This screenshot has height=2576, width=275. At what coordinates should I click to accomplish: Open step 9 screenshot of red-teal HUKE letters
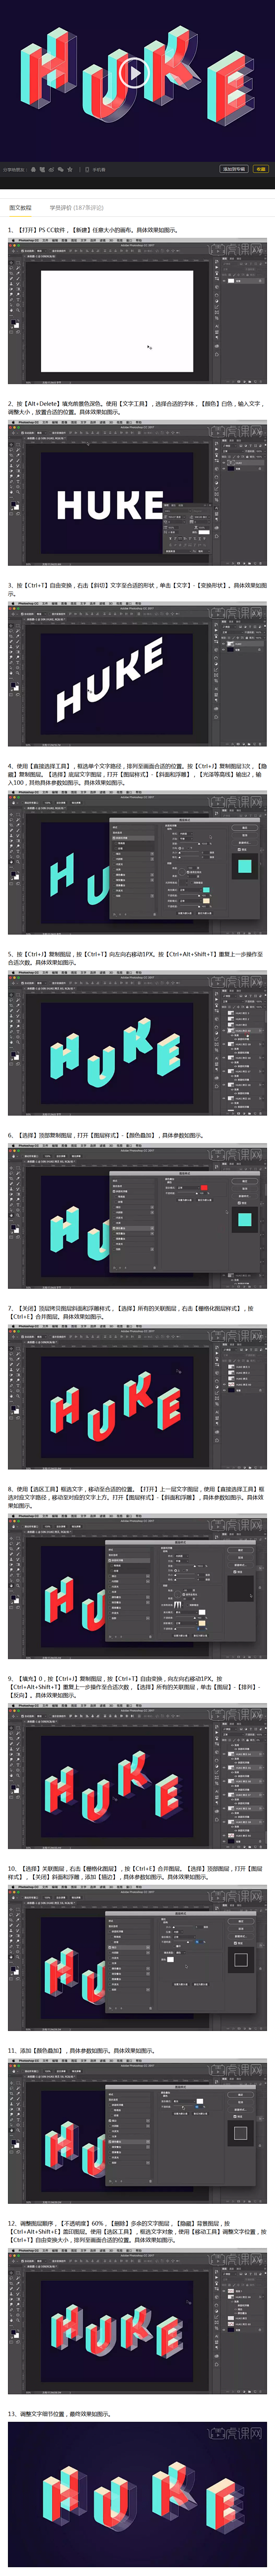137,1775
